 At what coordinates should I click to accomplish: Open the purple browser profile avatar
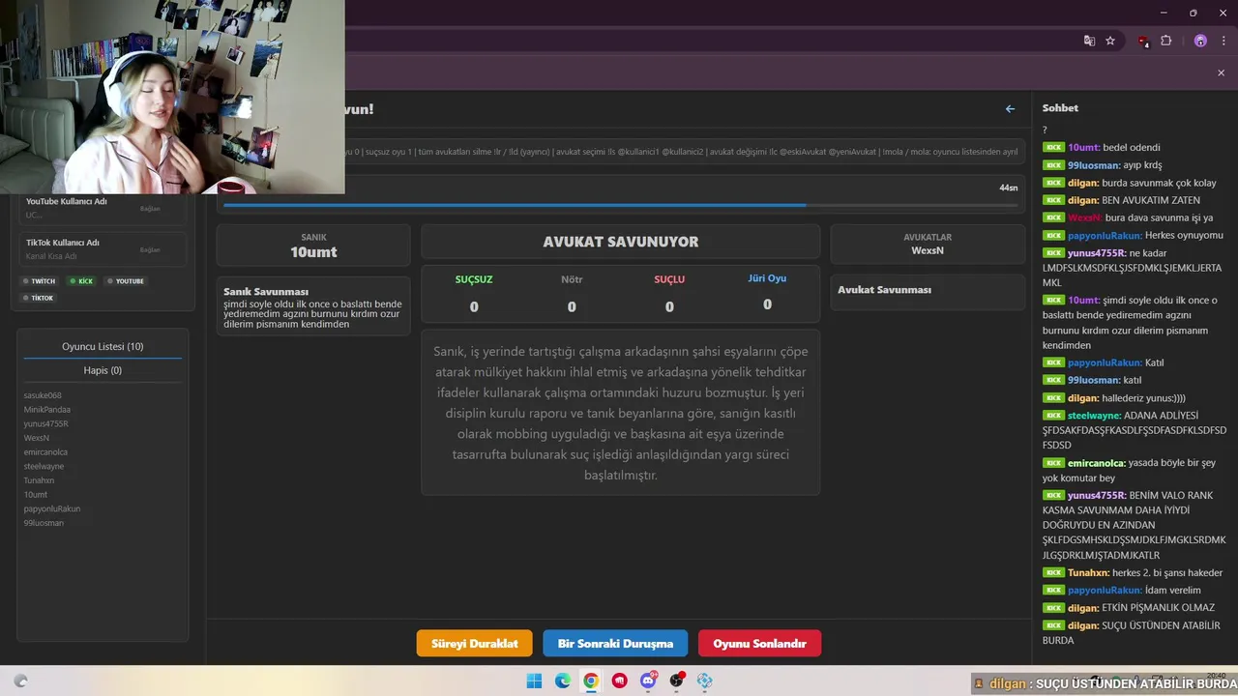click(1200, 41)
